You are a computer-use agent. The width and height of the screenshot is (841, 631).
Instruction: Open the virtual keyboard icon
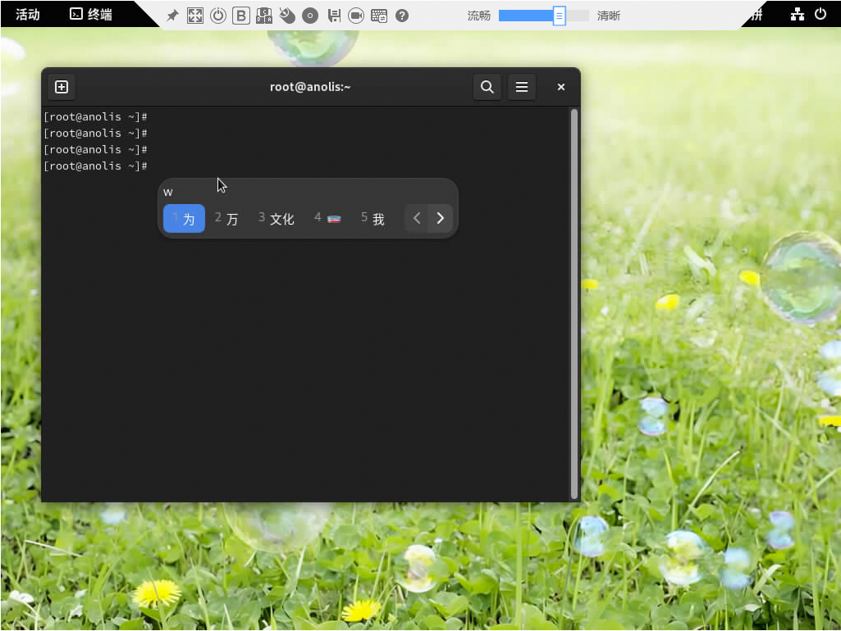pos(379,16)
